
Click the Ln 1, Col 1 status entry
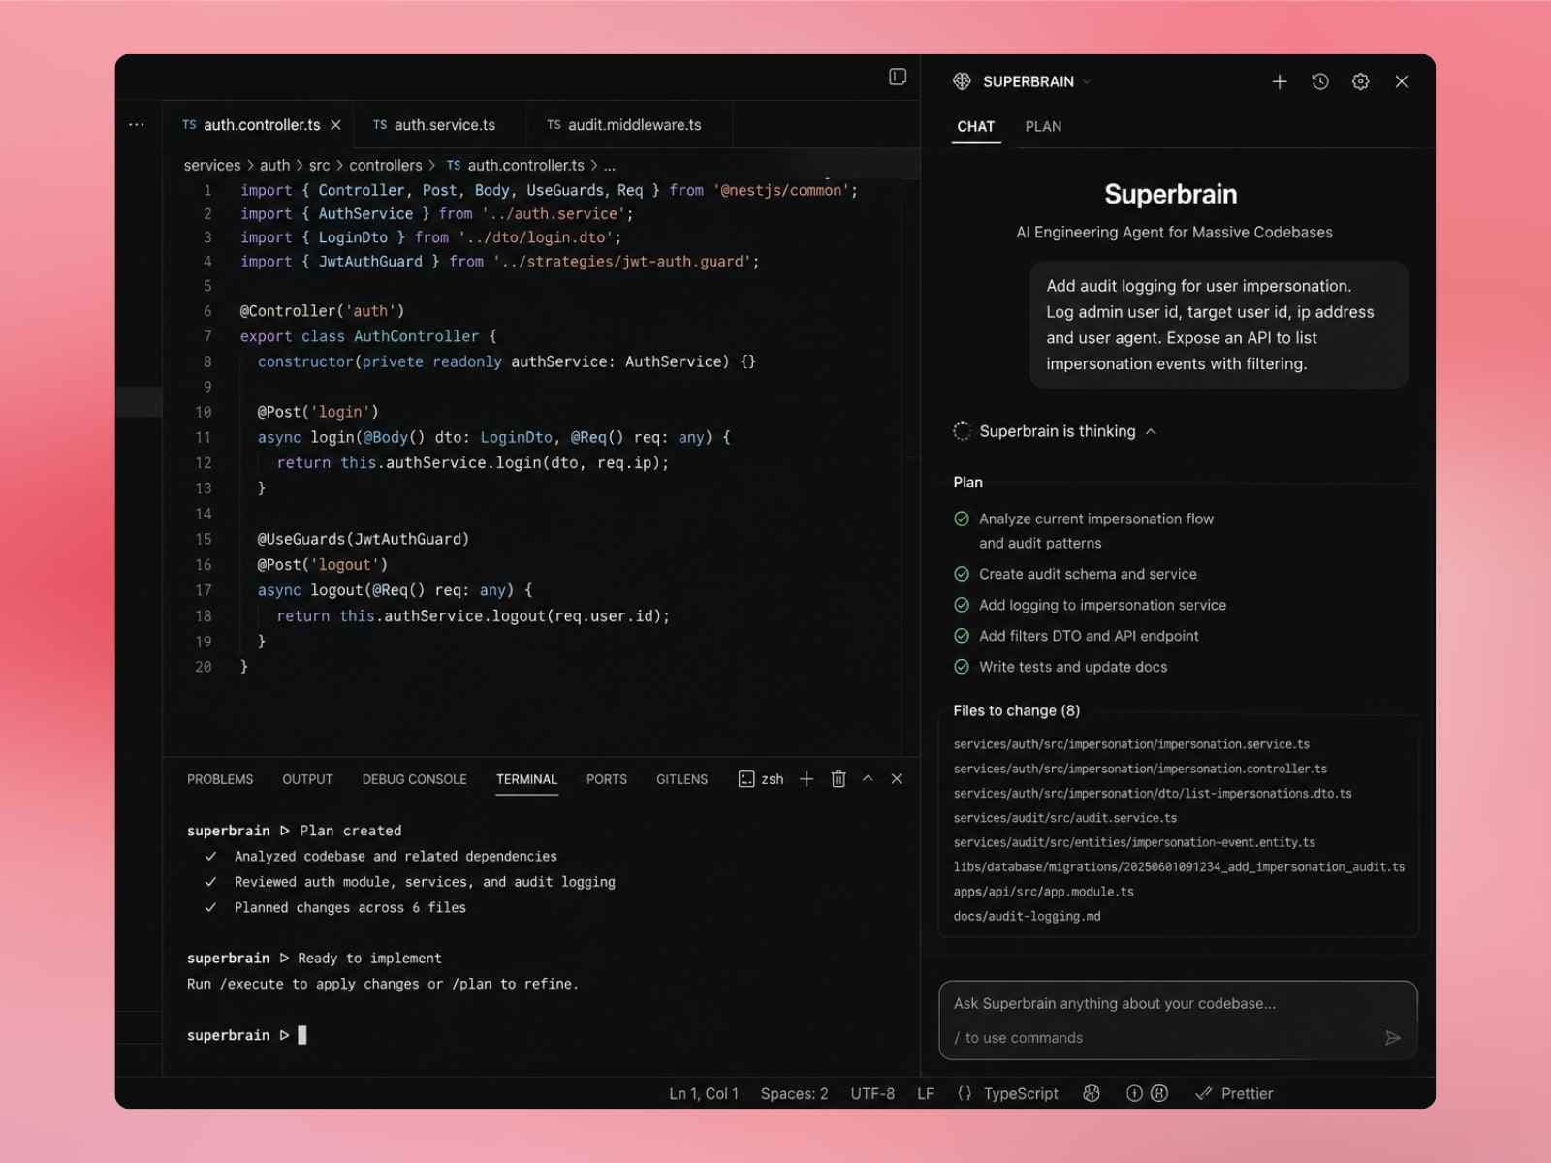704,1093
